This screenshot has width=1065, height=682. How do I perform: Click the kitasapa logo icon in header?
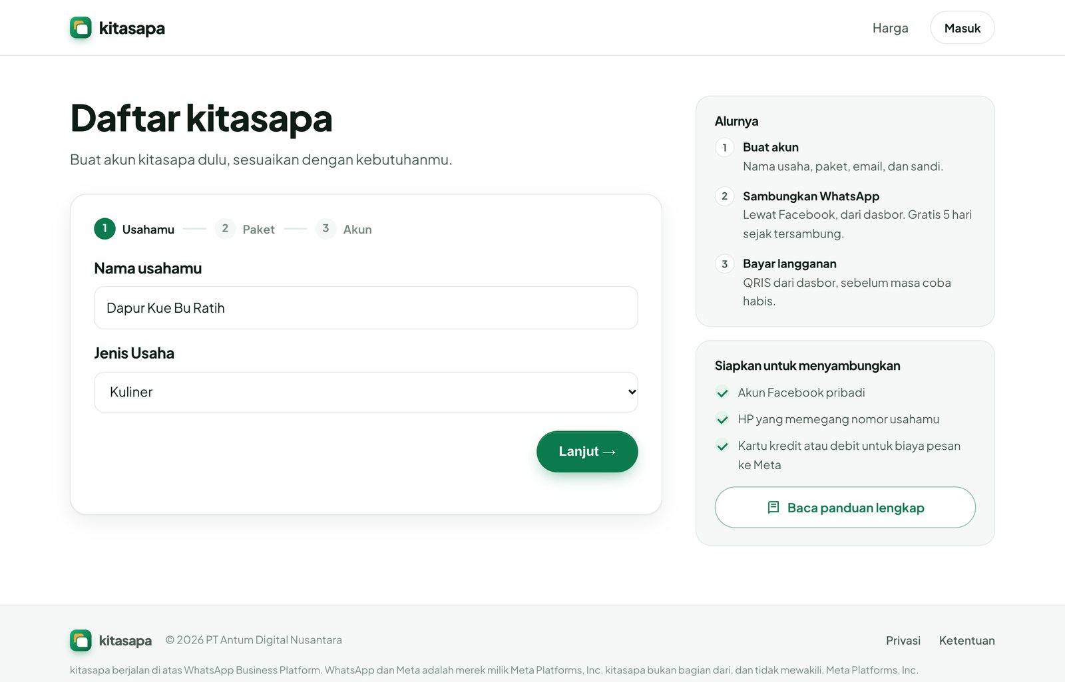click(81, 28)
